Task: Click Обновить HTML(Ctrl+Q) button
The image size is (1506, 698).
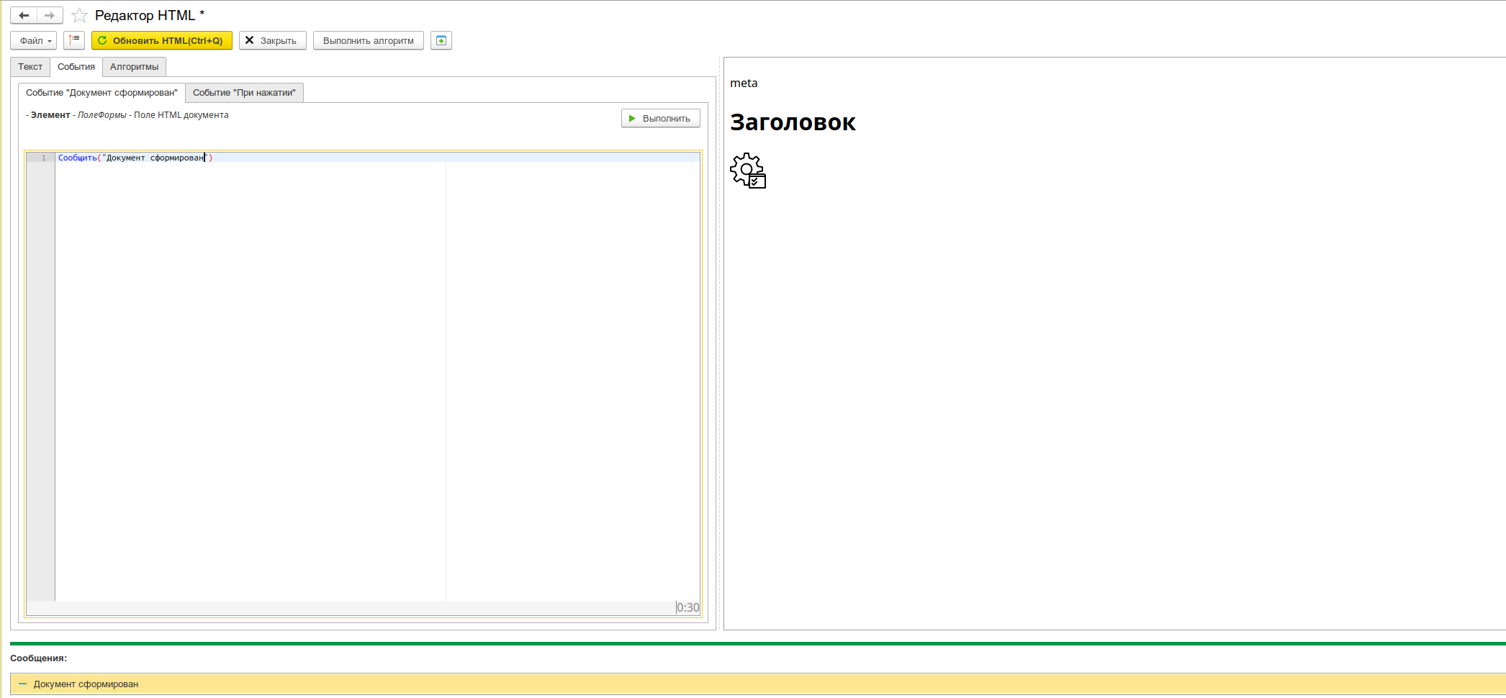Action: coord(162,40)
